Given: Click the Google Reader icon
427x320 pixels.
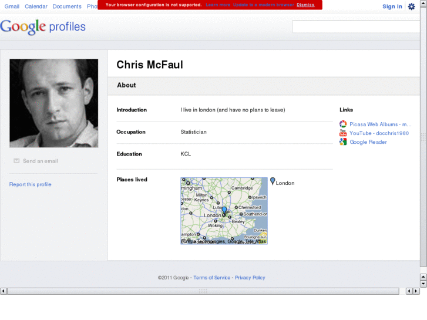Looking at the screenshot, I should click(x=343, y=142).
